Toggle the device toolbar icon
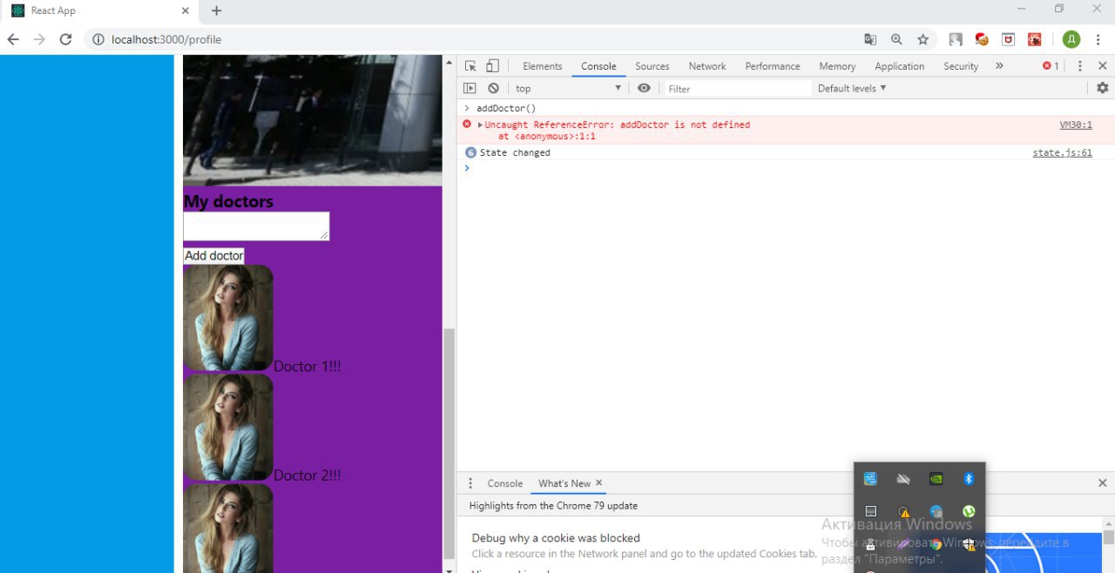This screenshot has height=573, width=1115. (492, 66)
